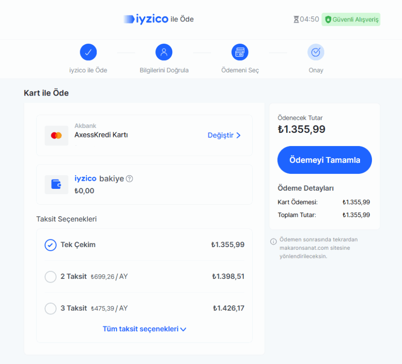
Task: Click the Onay step circle icon
Action: click(x=315, y=52)
